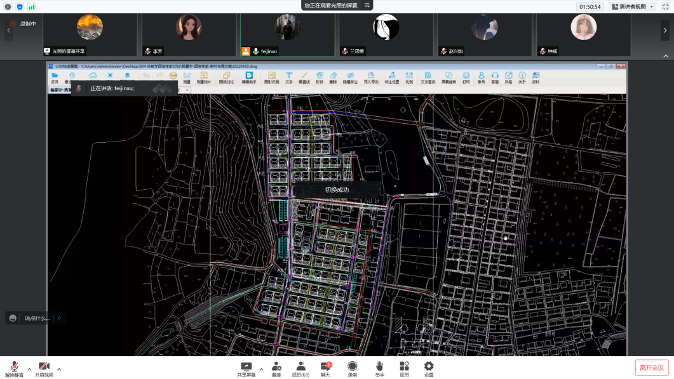
Task: Unmute microphone with 解除静音
Action: click(14, 369)
